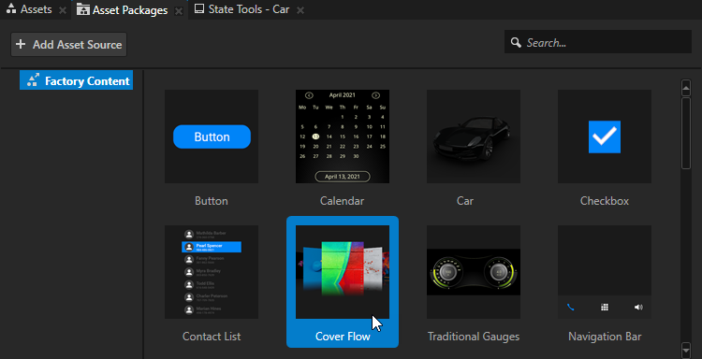The width and height of the screenshot is (702, 359).
Task: Click the Factory Content source icon
Action: pyautogui.click(x=33, y=80)
